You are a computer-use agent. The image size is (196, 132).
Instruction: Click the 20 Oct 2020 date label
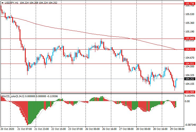7,129
